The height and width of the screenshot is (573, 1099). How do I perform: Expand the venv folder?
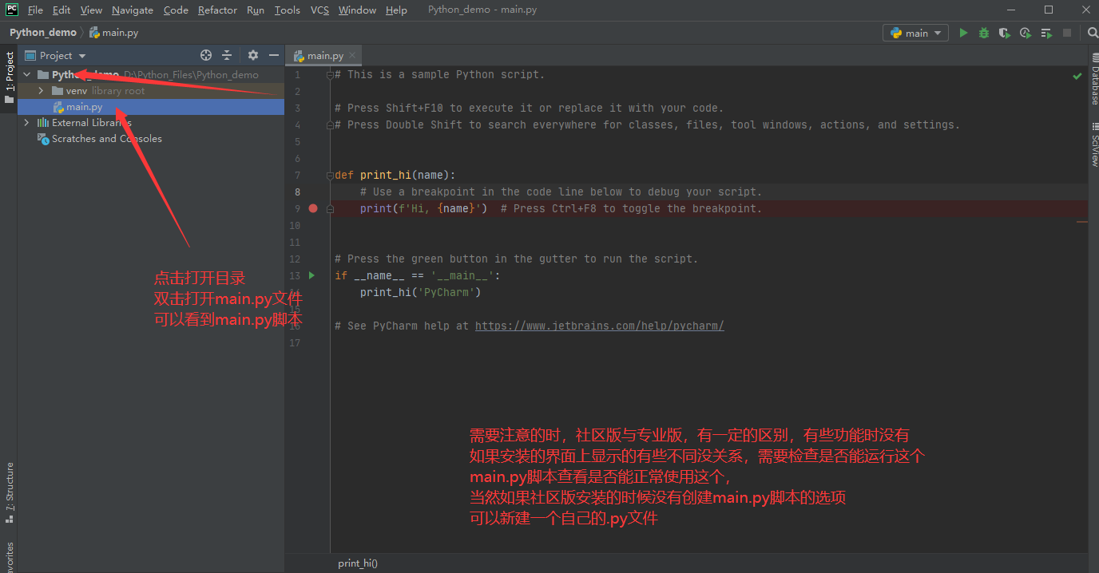[41, 91]
